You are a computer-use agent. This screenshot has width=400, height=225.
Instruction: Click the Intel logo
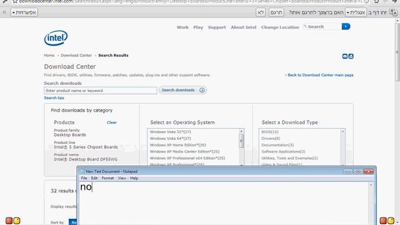pos(56,38)
